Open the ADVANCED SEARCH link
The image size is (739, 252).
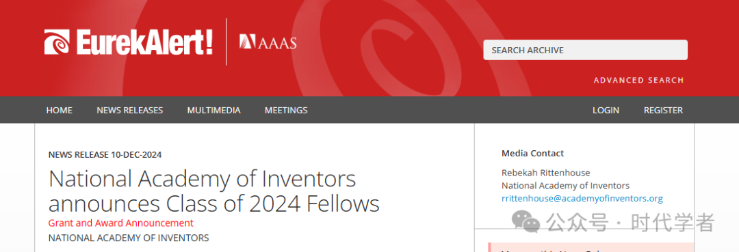(x=638, y=81)
